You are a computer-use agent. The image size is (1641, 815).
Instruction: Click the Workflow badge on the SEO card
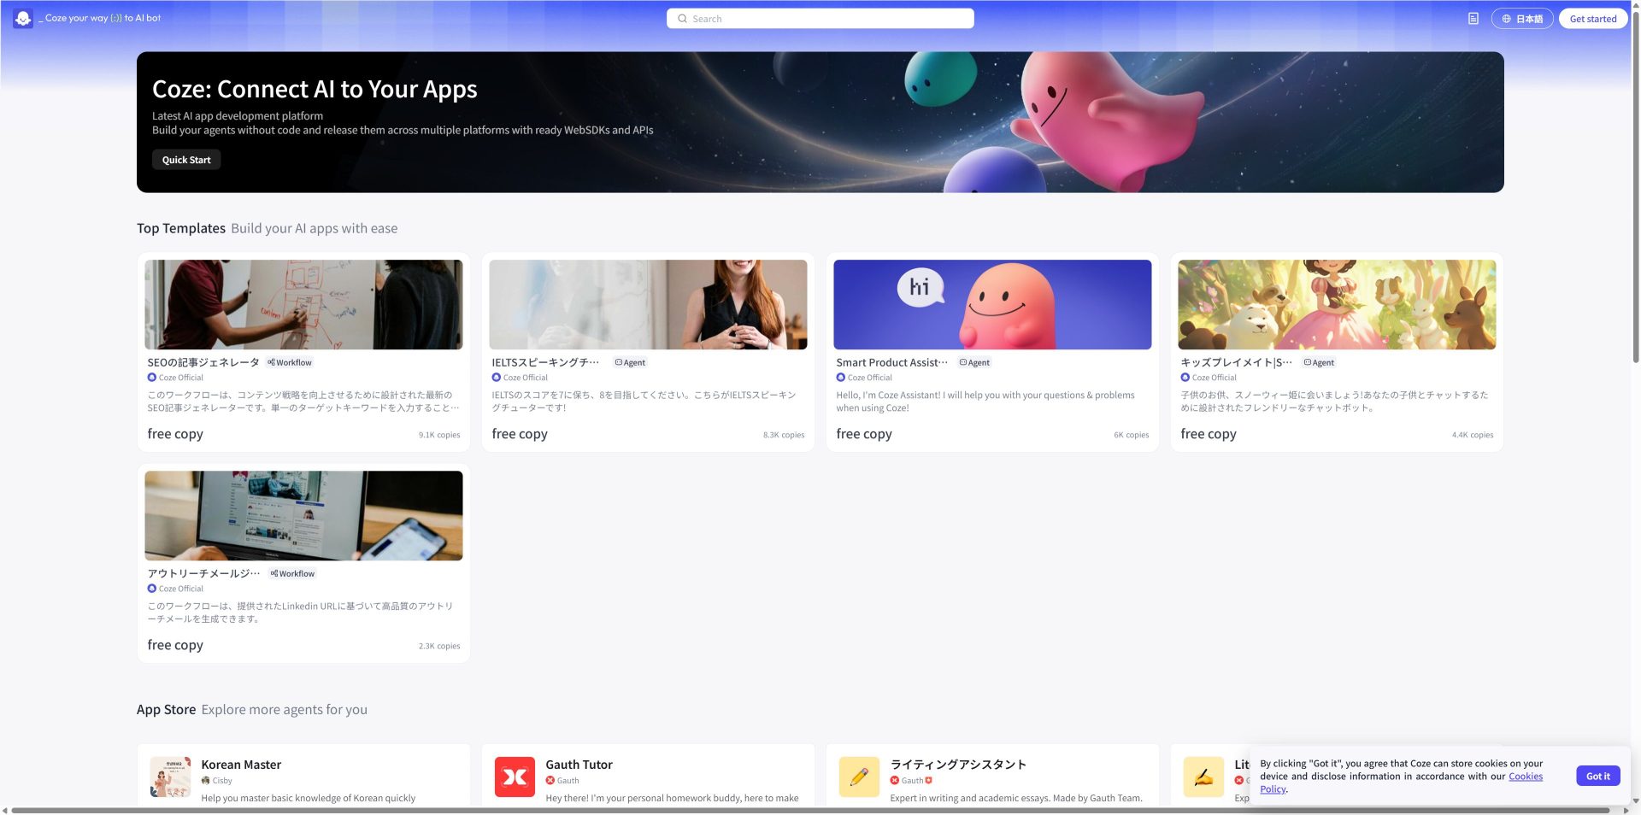click(x=290, y=363)
